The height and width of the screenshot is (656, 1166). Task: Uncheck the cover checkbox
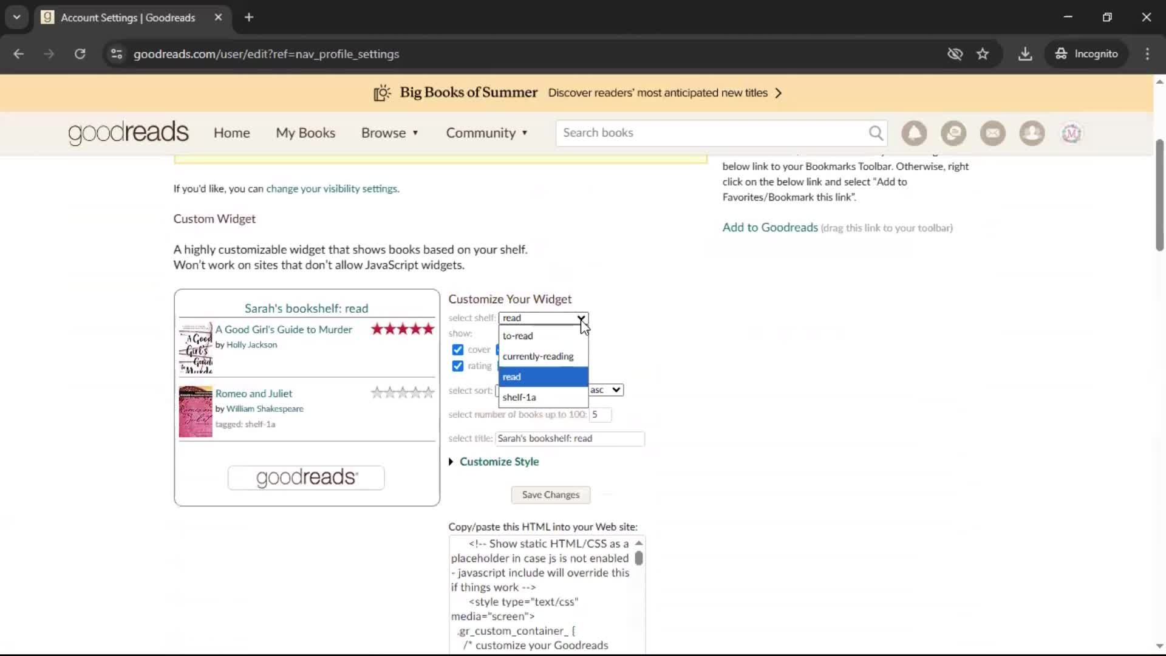[x=457, y=350]
